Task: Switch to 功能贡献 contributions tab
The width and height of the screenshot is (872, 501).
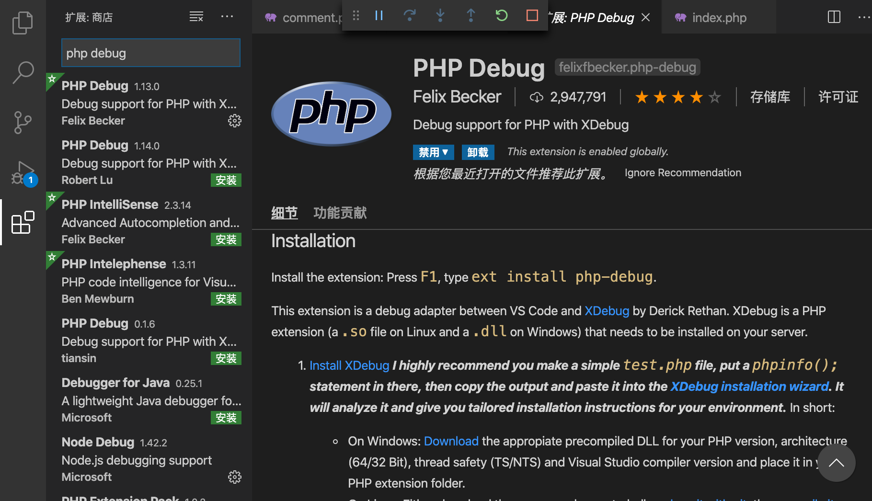Action: tap(340, 213)
